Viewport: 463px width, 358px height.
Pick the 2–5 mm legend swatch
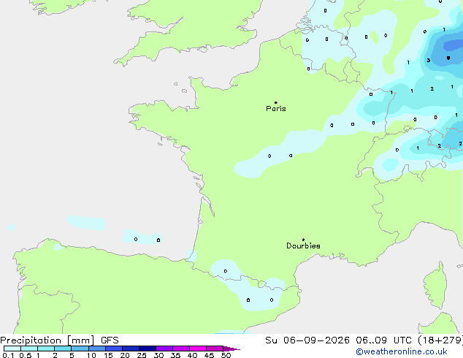[63, 349]
